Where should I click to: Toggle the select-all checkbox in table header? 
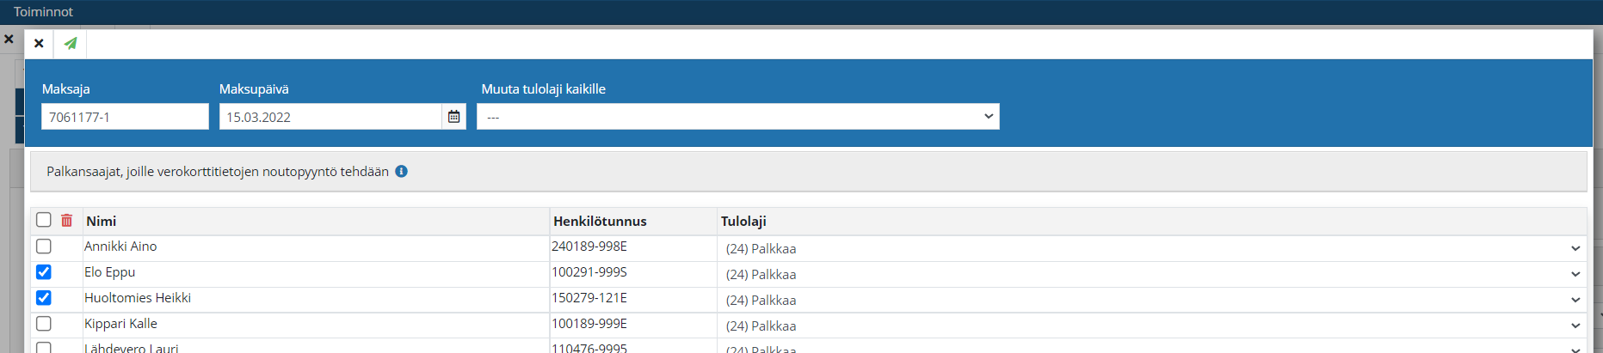tap(44, 220)
